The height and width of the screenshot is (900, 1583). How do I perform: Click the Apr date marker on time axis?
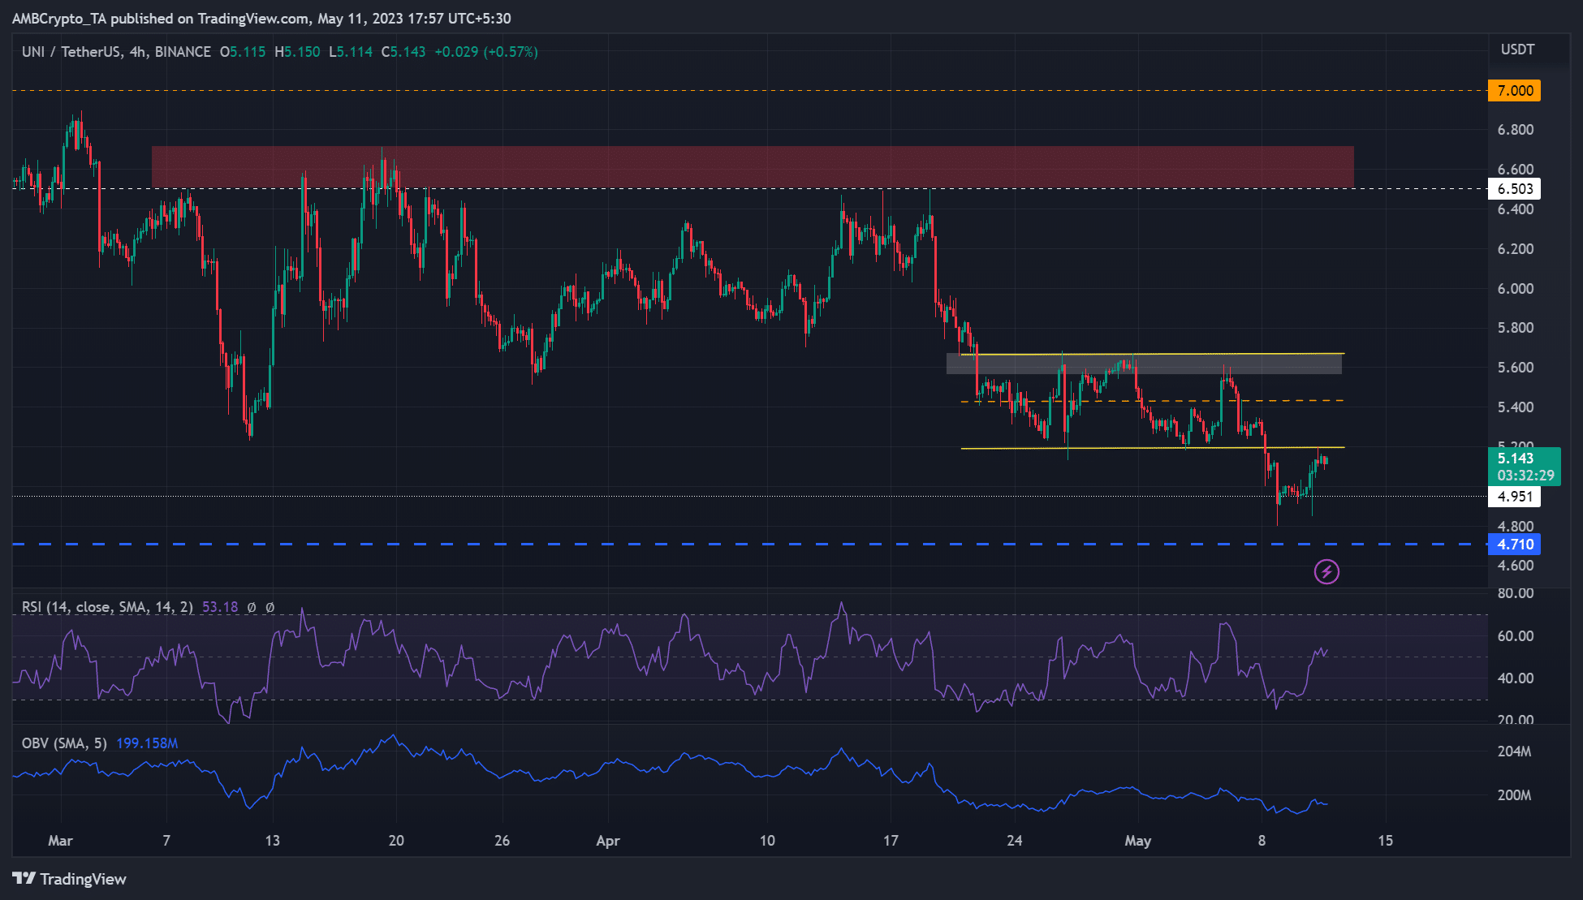(x=608, y=841)
